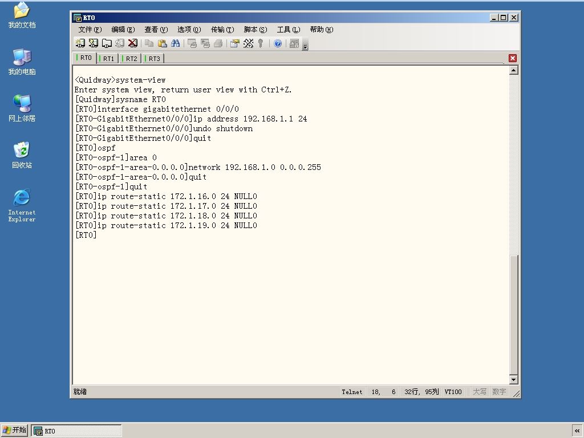Click the Find binoculars icon
The width and height of the screenshot is (584, 438).
(x=175, y=43)
